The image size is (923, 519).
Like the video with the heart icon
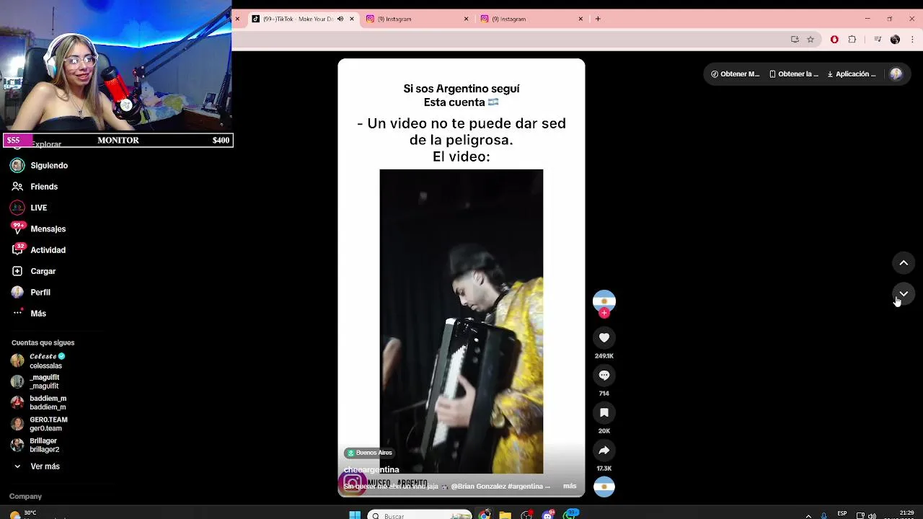point(604,337)
